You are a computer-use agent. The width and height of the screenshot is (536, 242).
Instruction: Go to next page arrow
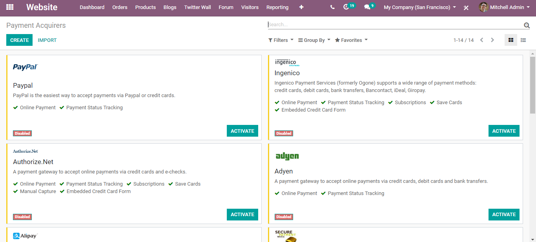(492, 40)
